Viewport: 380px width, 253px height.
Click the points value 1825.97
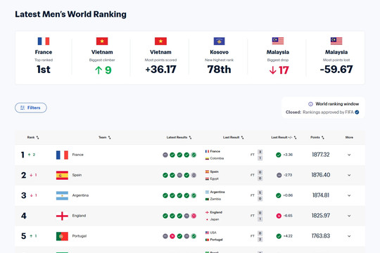[x=321, y=216]
